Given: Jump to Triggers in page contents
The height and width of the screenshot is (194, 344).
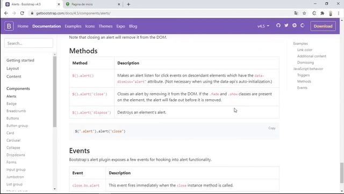Looking at the screenshot, I should point(303,75).
